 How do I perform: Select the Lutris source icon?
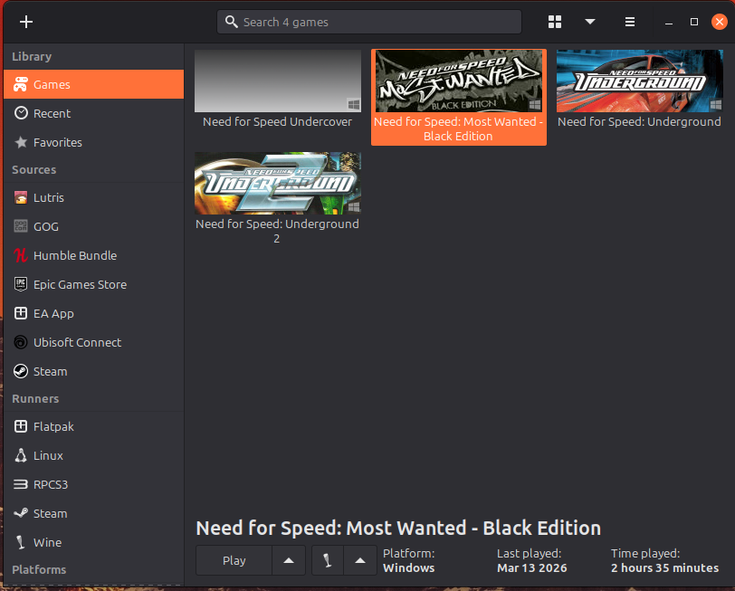pos(21,197)
